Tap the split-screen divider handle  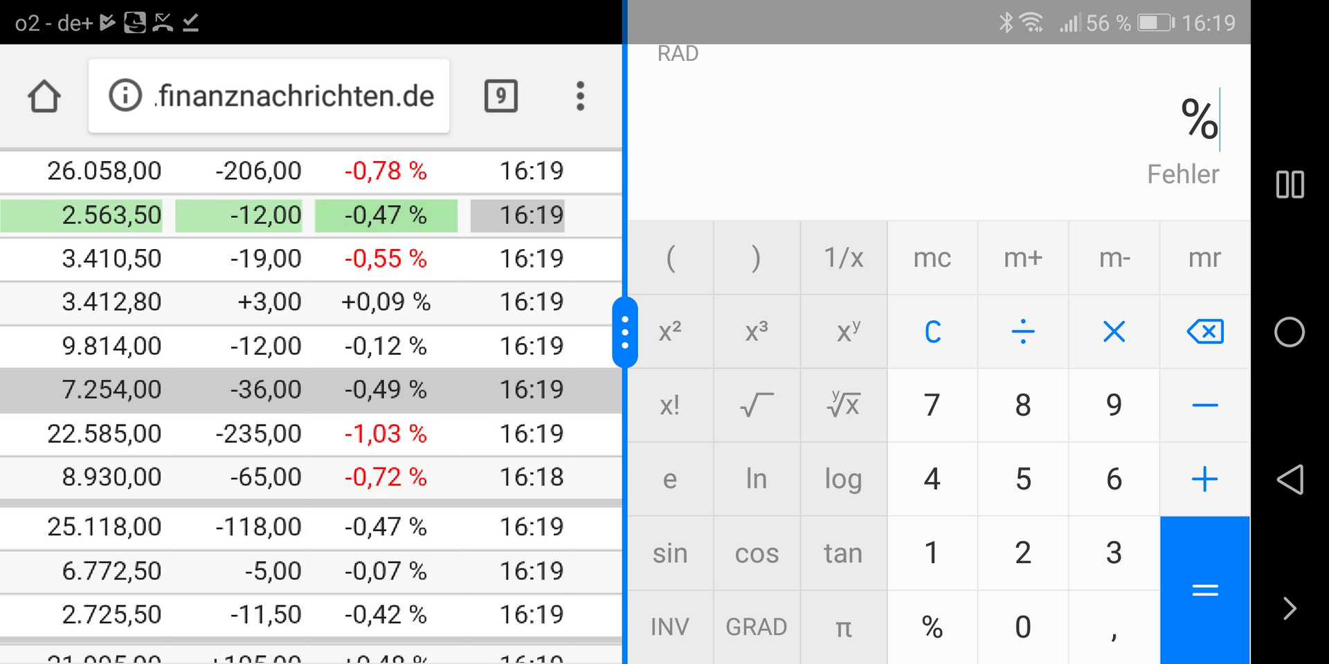tap(624, 333)
